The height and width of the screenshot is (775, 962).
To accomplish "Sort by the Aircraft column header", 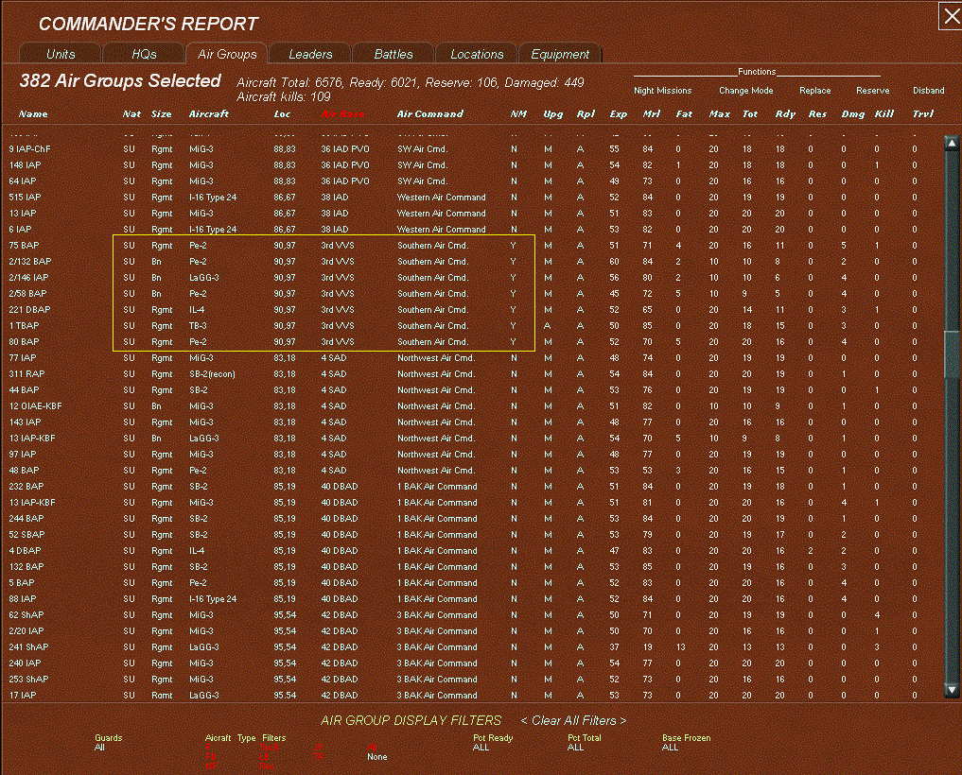I will coord(209,114).
